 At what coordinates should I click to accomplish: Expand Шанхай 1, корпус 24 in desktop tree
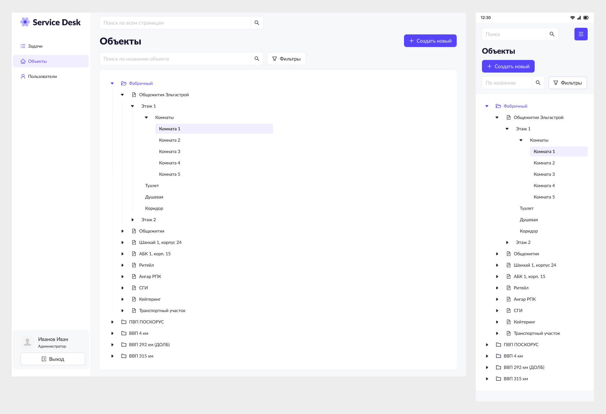(x=122, y=242)
